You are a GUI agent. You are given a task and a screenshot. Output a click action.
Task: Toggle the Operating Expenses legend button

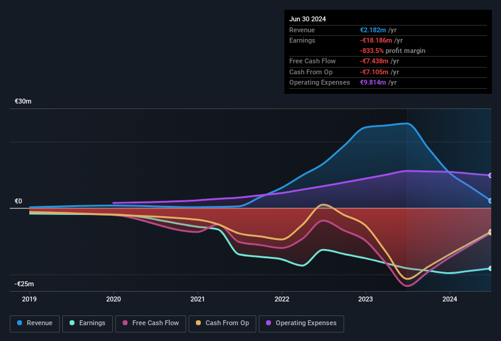click(301, 323)
